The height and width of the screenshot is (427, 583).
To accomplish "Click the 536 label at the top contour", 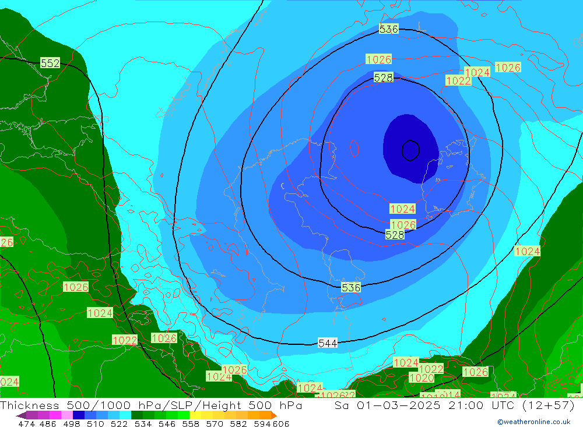I will (388, 29).
